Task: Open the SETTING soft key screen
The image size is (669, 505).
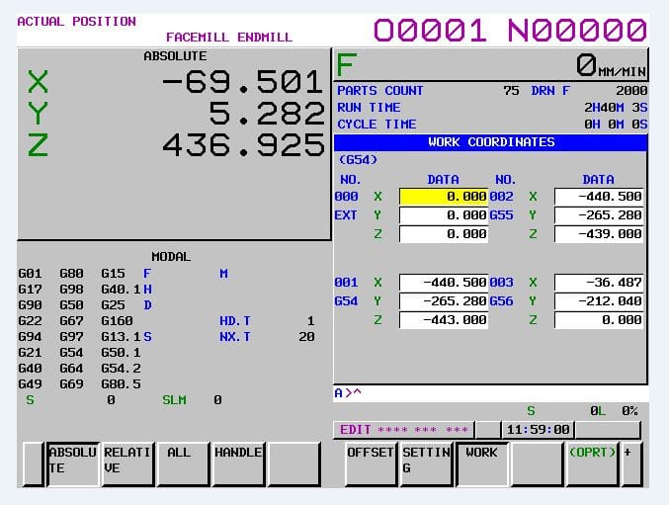Action: [426, 464]
